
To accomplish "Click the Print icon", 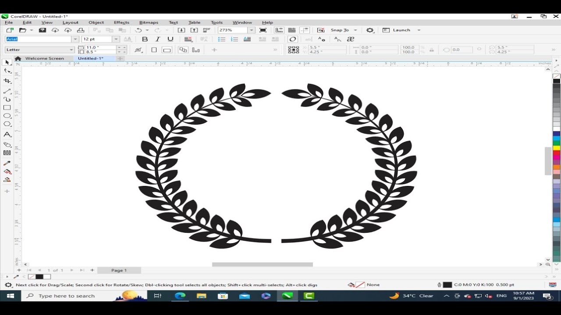I will pos(81,30).
